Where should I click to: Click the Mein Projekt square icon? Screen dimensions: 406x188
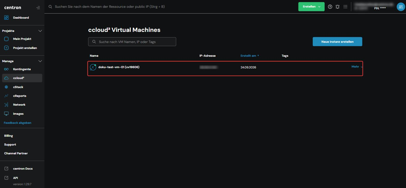coord(6,39)
